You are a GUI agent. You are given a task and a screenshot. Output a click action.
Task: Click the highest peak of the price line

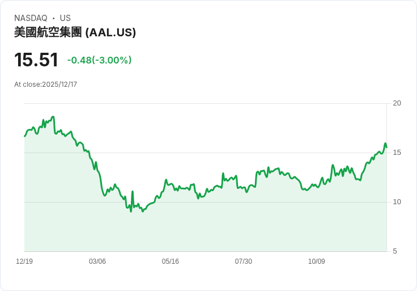[53, 117]
